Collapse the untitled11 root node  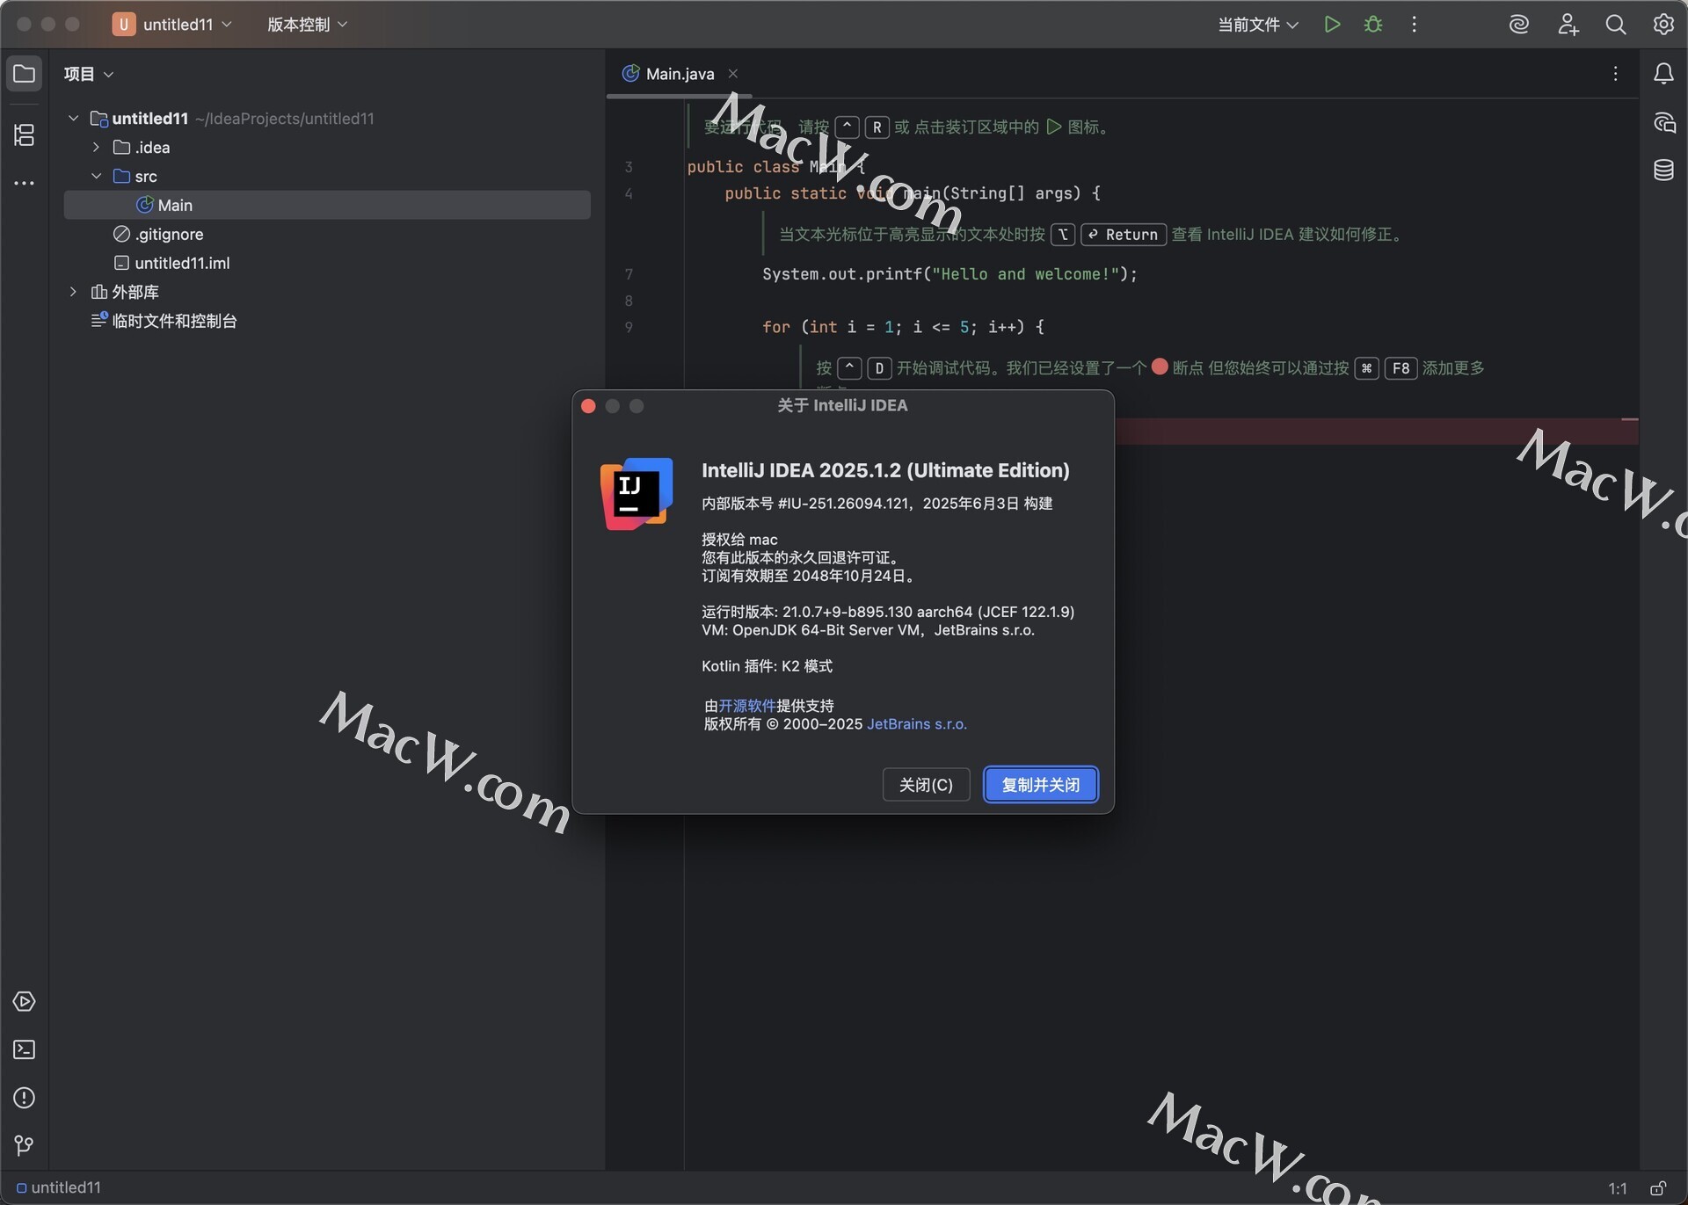(74, 119)
